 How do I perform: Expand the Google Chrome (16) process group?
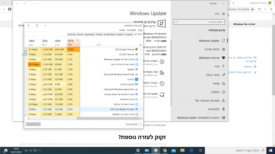click(141, 49)
